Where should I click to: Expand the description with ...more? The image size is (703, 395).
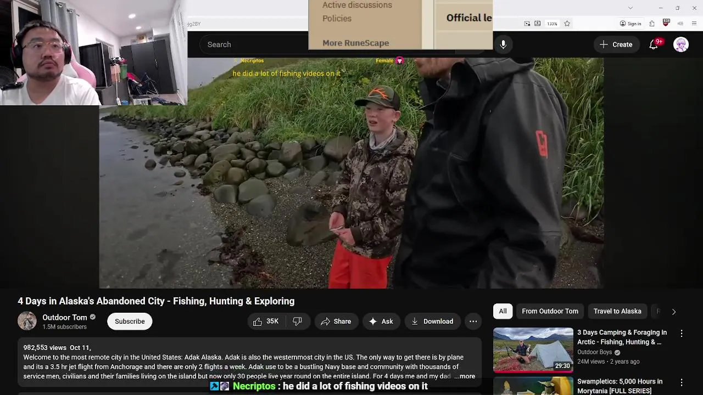coord(465,376)
